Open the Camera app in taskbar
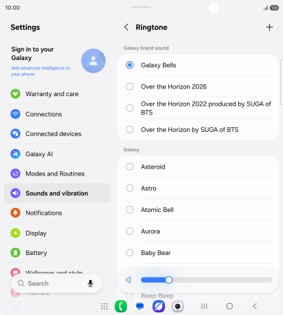Image resolution: width=283 pixels, height=315 pixels. coord(177,306)
